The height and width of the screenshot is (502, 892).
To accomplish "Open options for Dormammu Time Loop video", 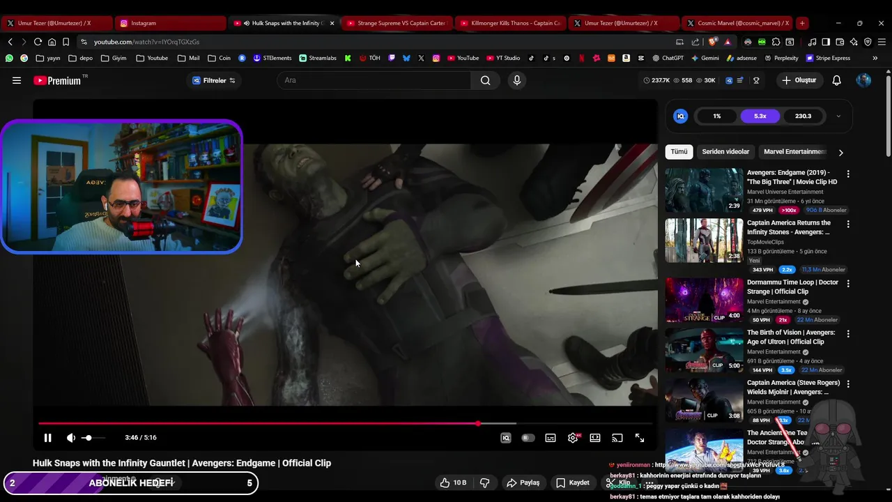I will [848, 284].
